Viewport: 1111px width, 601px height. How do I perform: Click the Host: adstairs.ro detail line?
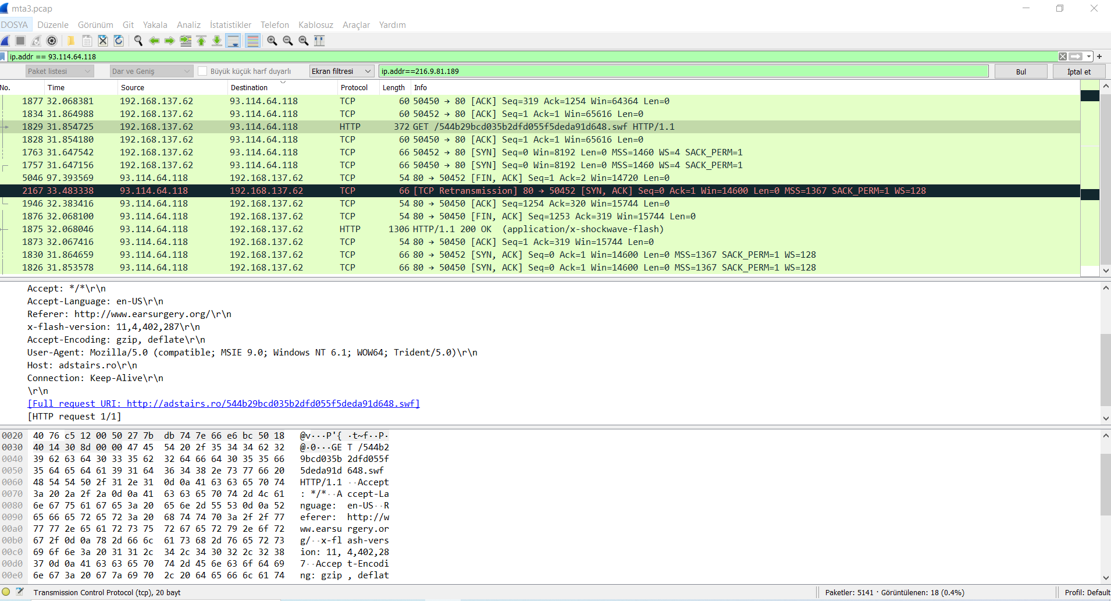pos(82,365)
